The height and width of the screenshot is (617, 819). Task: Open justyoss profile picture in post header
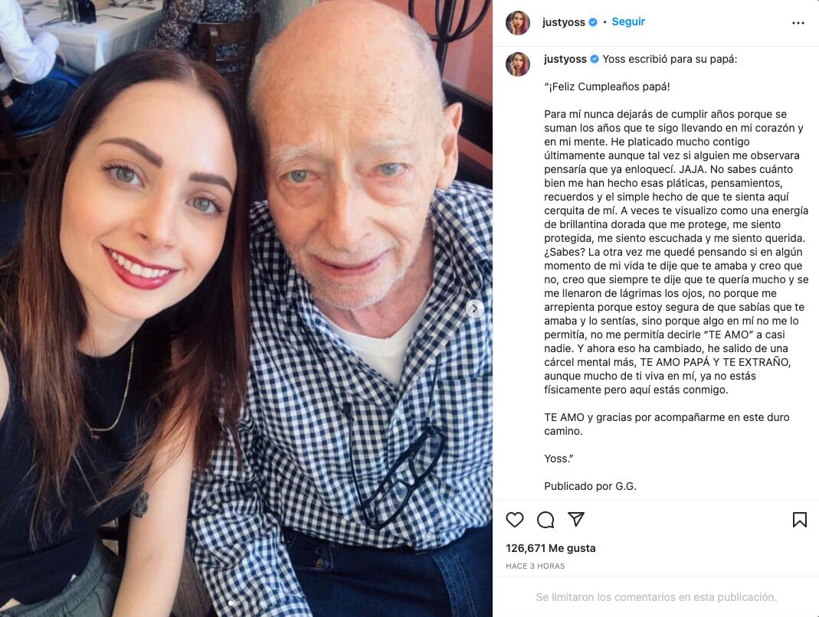click(518, 22)
